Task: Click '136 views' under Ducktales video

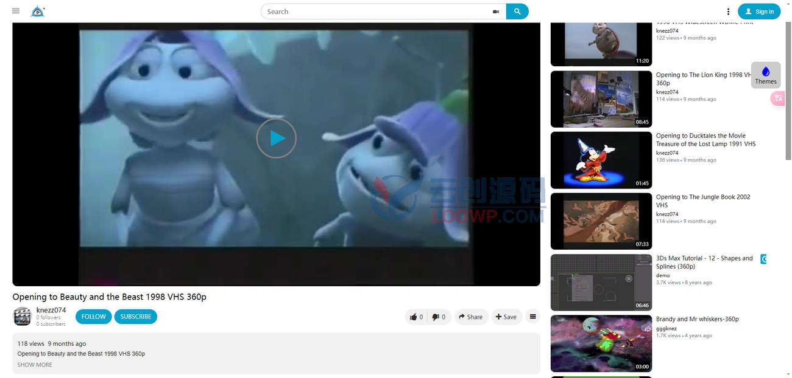Action: [667, 160]
